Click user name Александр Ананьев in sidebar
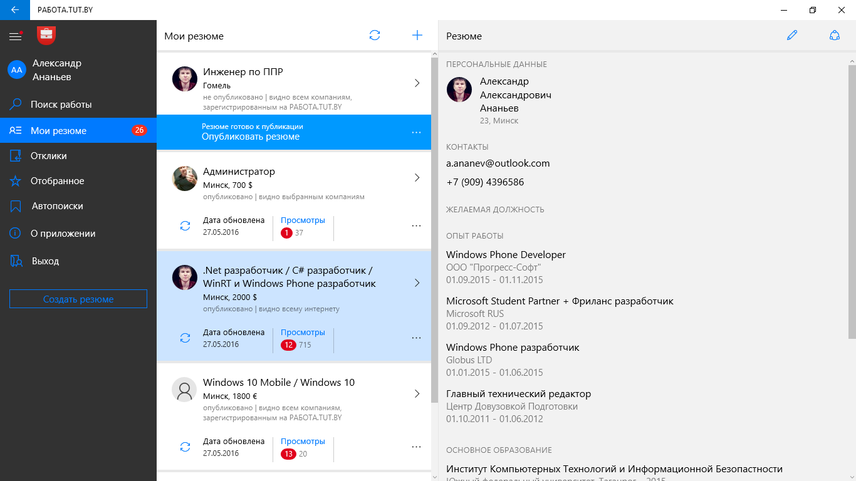The width and height of the screenshot is (856, 481). click(x=57, y=70)
